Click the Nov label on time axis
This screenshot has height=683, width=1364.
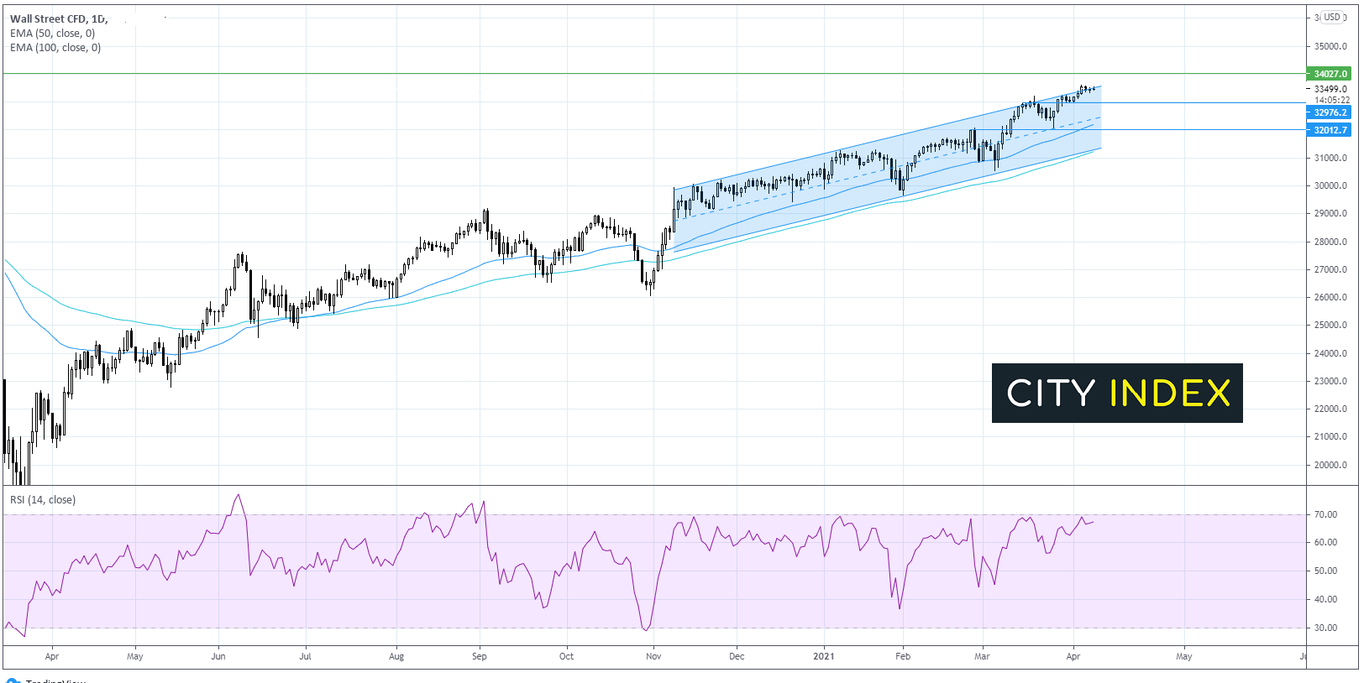[653, 656]
